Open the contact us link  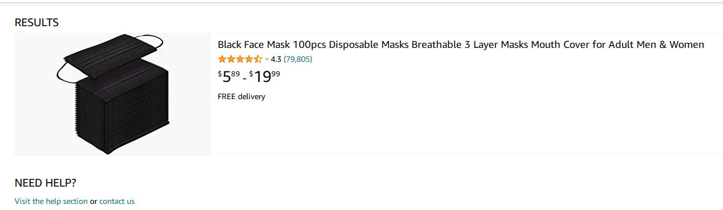click(x=117, y=201)
